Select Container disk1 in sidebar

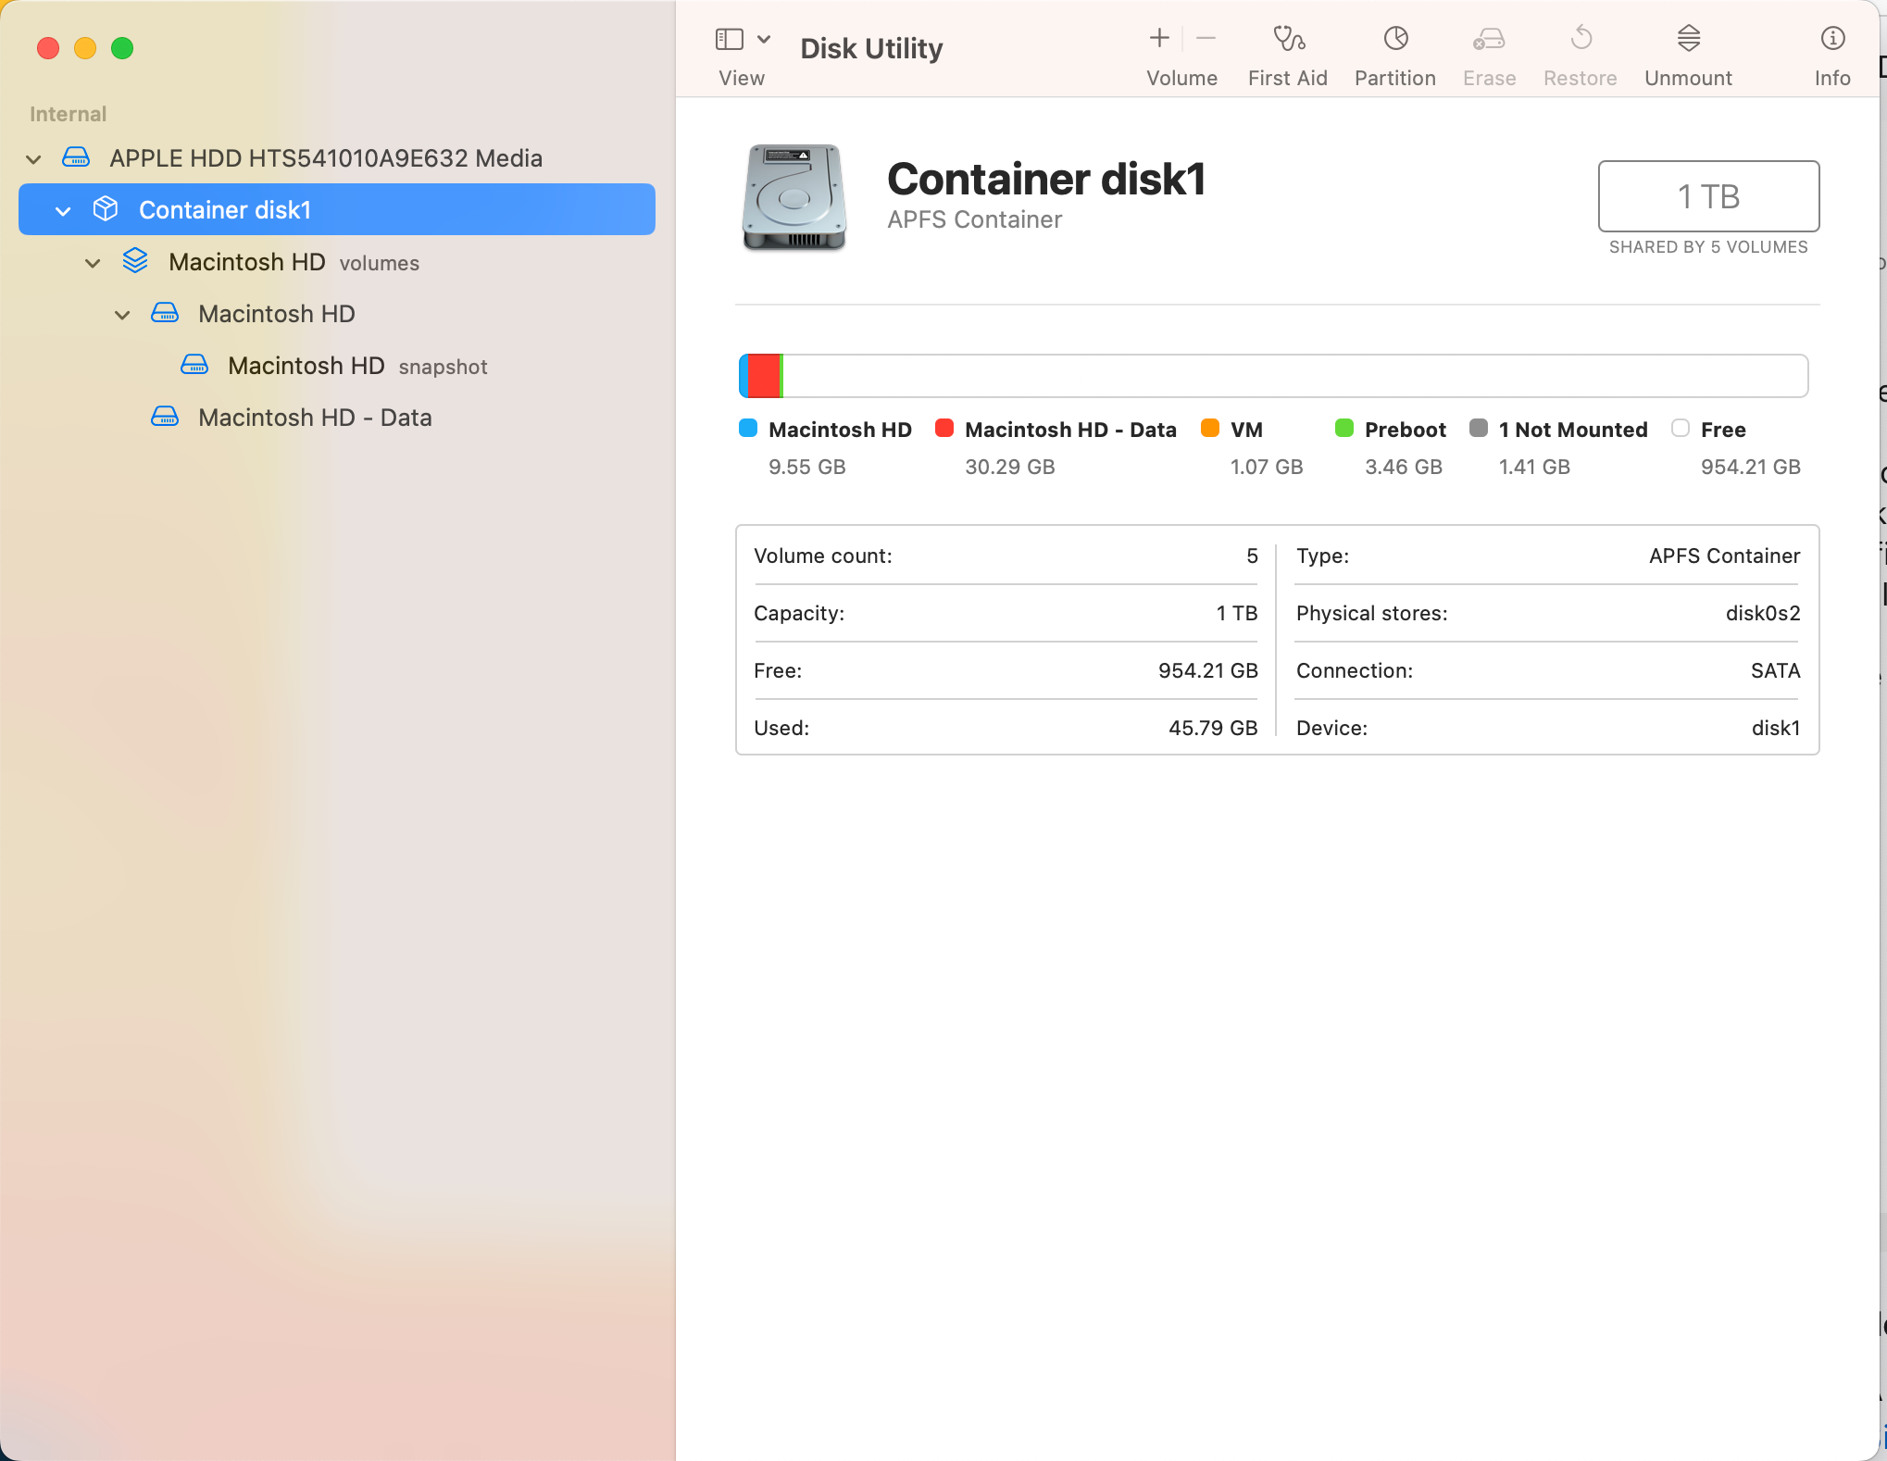pos(337,209)
